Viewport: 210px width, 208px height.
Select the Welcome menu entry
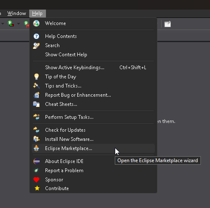93,23
